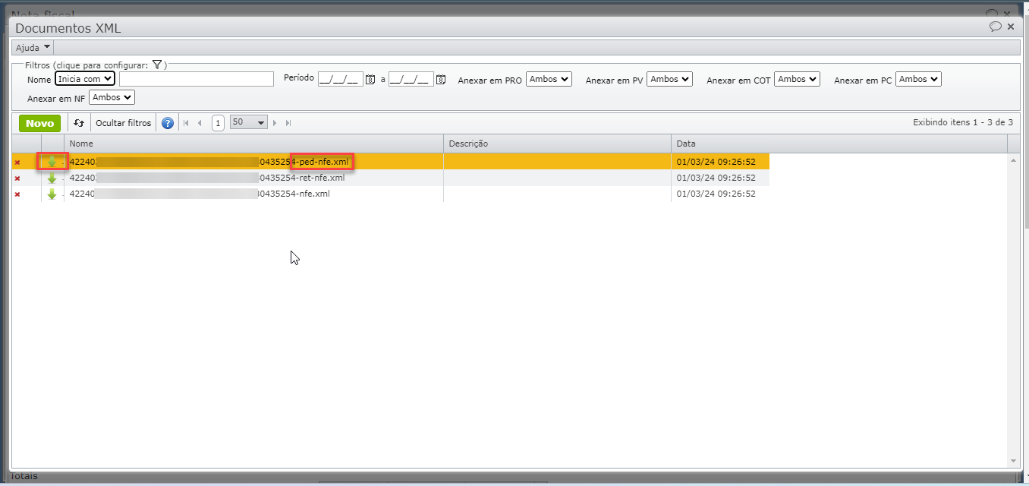Screen dimensions: 1029x486
Task: Open Anexar em PV dropdown
Action: [x=670, y=79]
